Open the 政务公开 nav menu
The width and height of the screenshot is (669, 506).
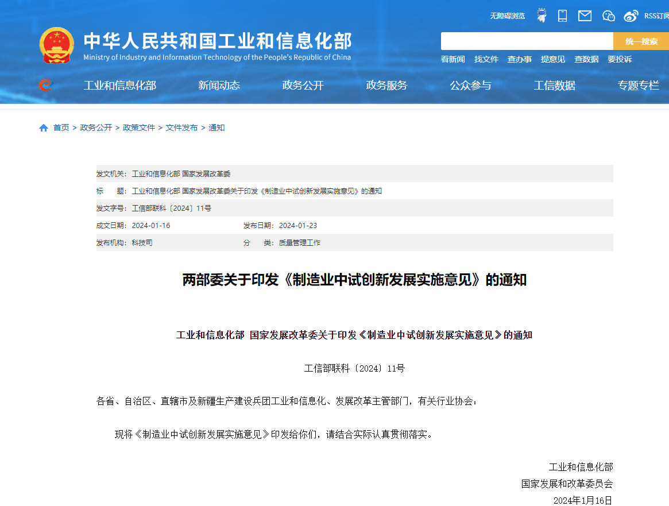click(x=303, y=86)
